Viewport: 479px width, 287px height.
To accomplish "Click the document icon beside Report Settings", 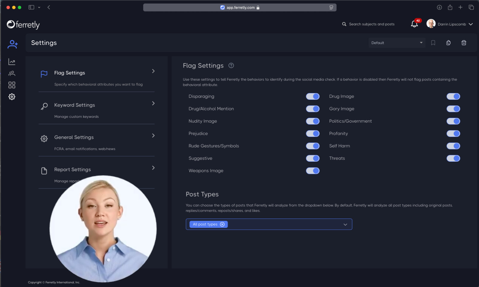I will (x=44, y=171).
